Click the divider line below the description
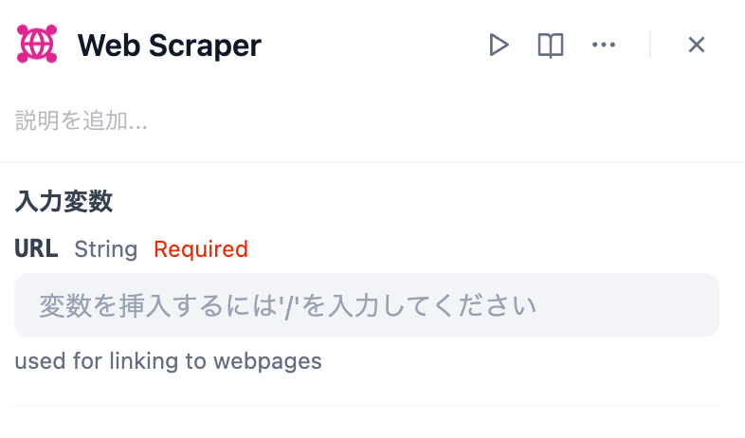This screenshot has width=745, height=438. pyautogui.click(x=372, y=162)
